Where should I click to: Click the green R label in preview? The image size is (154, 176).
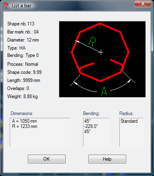coord(92,42)
